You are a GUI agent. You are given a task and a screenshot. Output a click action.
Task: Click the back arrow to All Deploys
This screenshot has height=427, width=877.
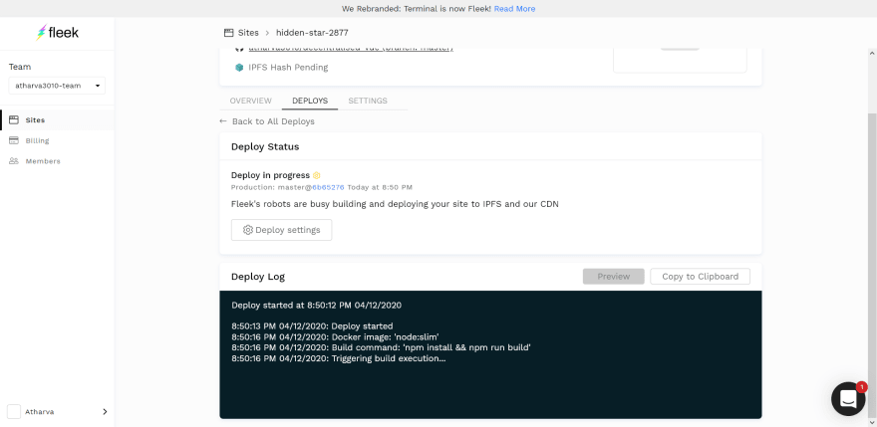pos(223,121)
